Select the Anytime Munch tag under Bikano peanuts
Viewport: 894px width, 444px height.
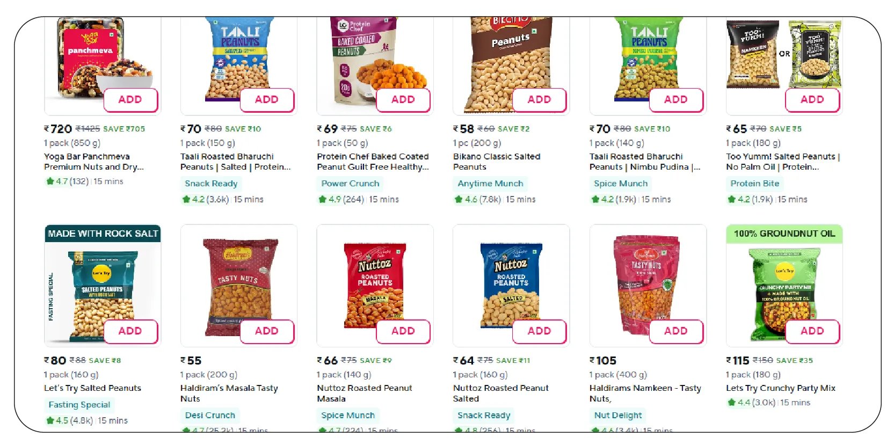pos(490,183)
